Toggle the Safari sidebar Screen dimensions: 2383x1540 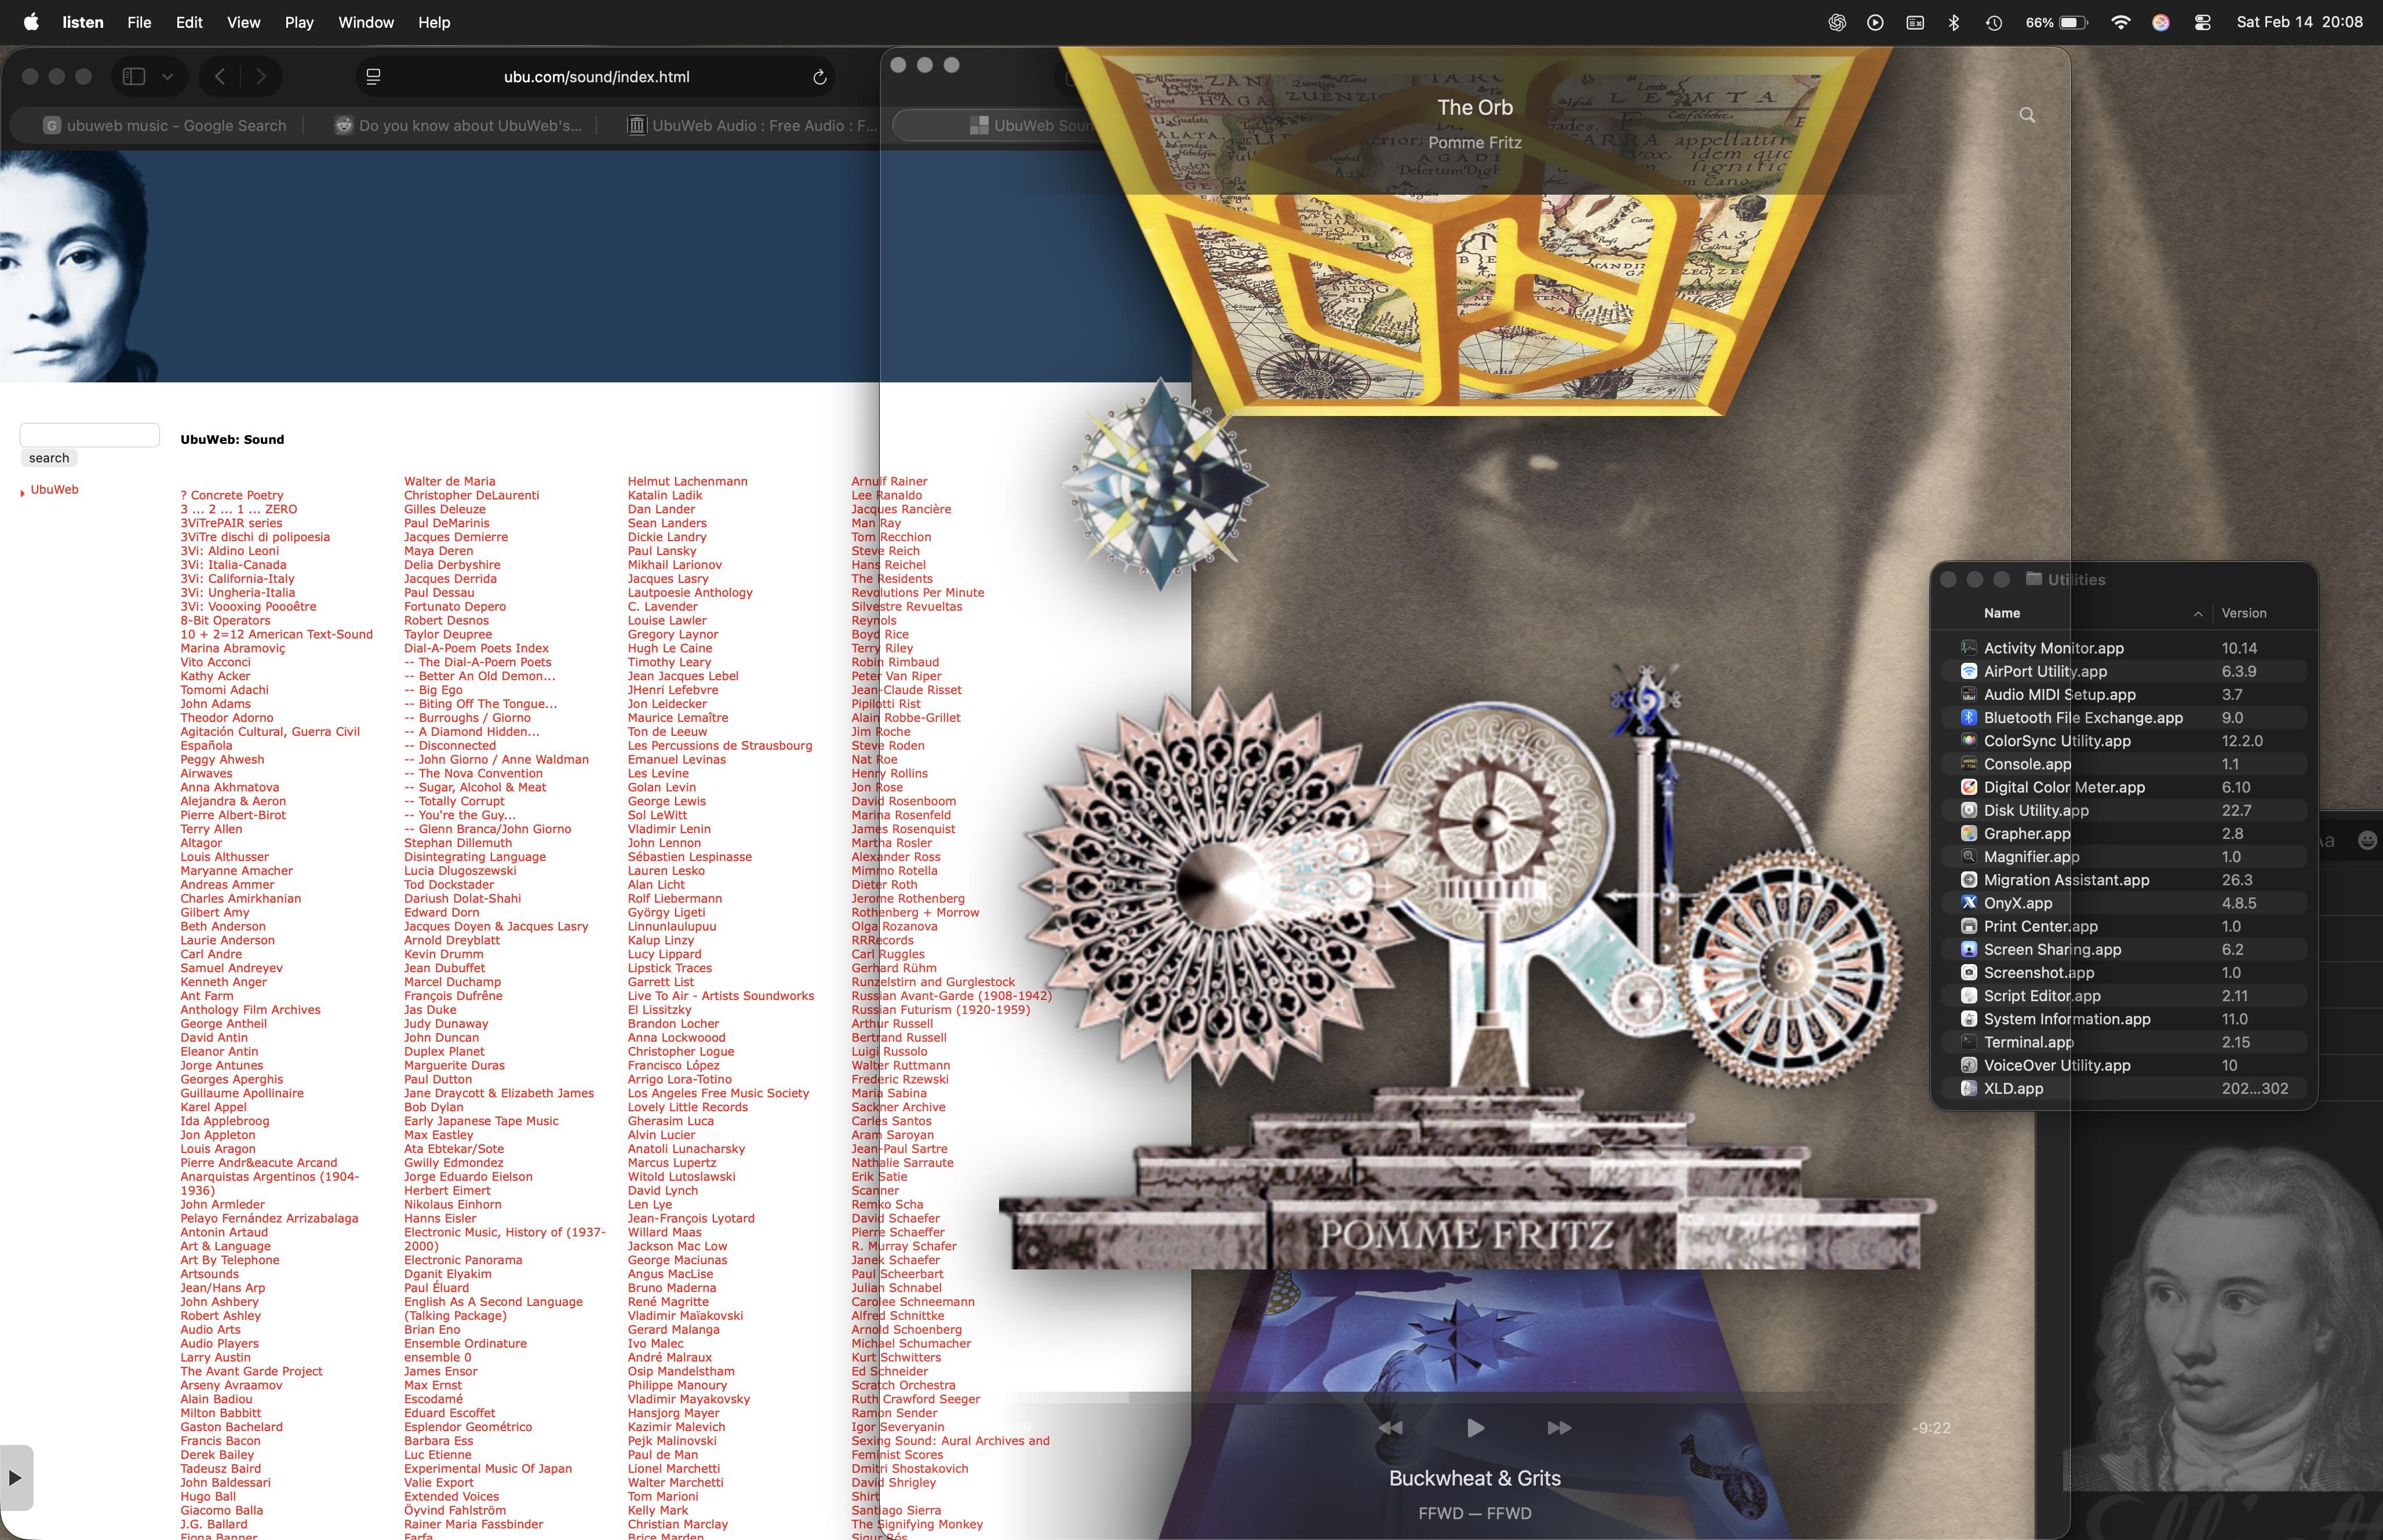point(134,77)
